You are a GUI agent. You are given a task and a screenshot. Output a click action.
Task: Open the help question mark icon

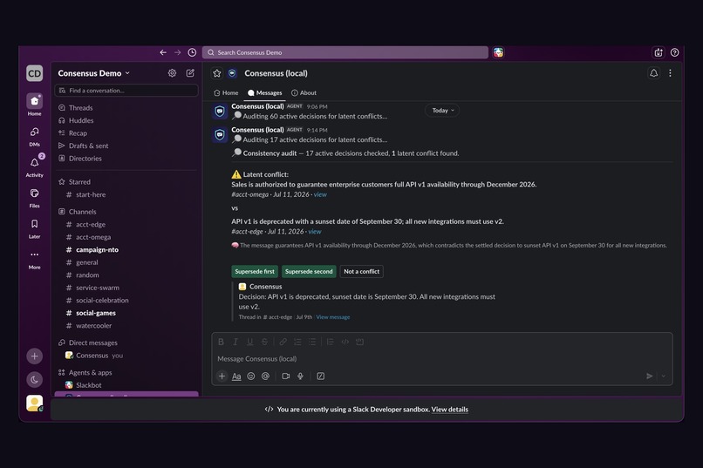[x=674, y=52]
